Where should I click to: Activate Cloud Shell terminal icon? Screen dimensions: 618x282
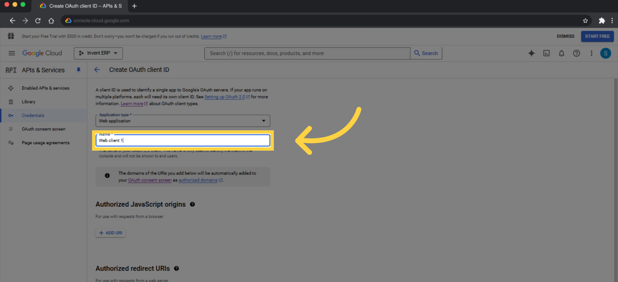click(x=547, y=53)
